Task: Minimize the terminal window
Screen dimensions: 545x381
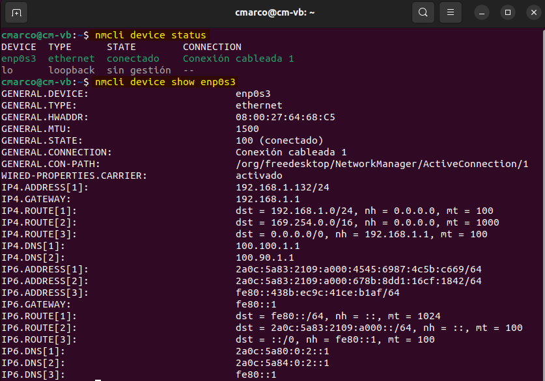Action: (x=482, y=12)
